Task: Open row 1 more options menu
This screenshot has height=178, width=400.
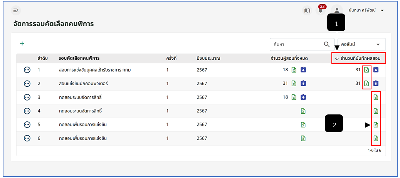Action: [27, 70]
